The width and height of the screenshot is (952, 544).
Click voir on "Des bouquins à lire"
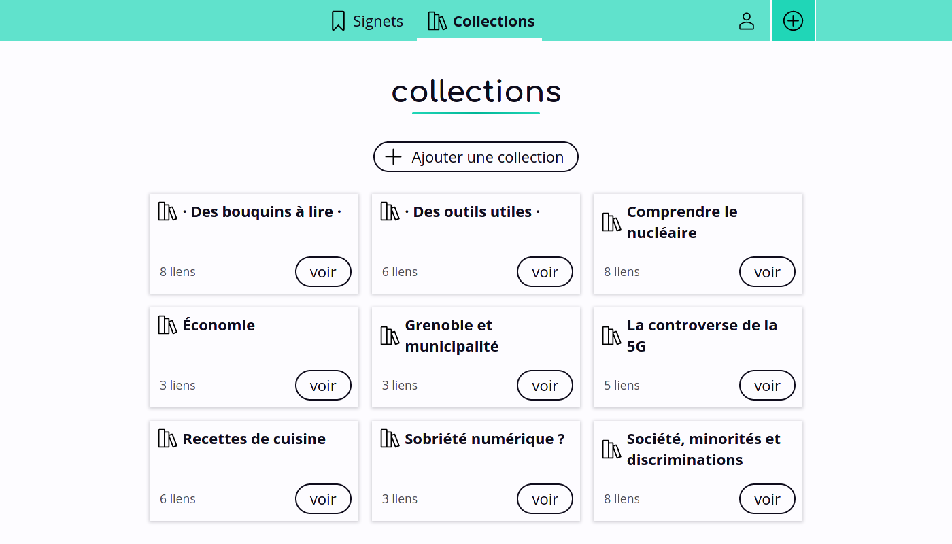tap(323, 271)
